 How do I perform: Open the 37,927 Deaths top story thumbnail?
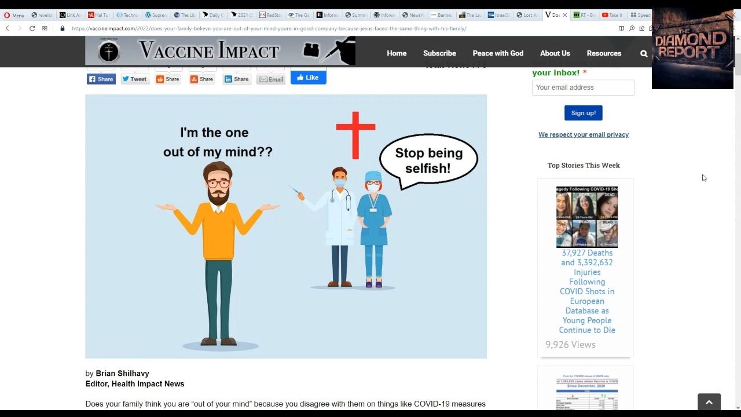click(x=586, y=217)
